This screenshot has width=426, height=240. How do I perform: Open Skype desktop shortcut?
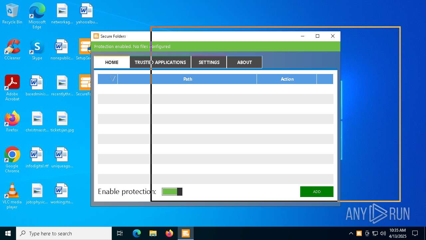coord(37,50)
